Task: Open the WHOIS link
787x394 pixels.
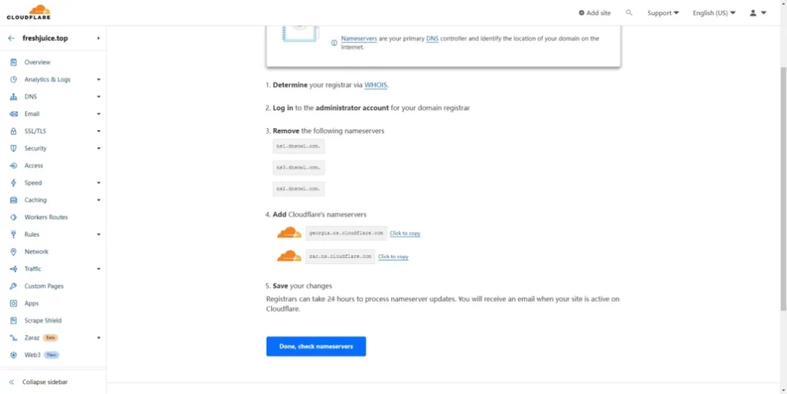Action: coord(375,85)
